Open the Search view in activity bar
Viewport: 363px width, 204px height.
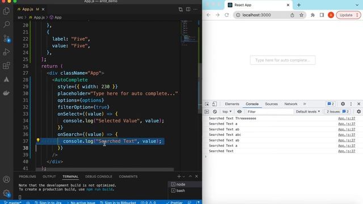(x=6, y=24)
